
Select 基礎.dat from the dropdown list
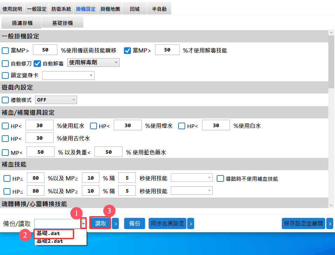[x=54, y=234]
